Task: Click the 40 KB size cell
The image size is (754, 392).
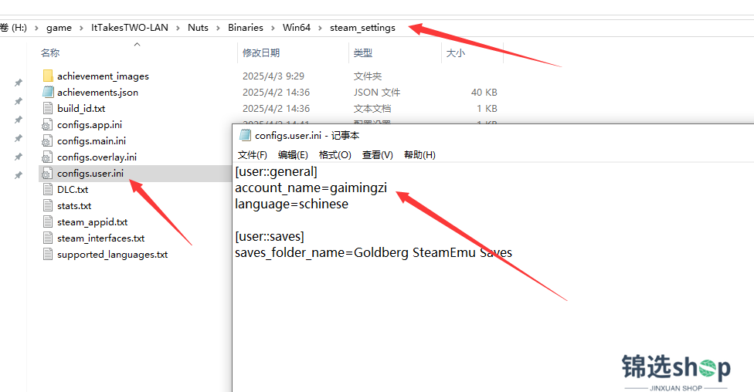Action: [484, 93]
